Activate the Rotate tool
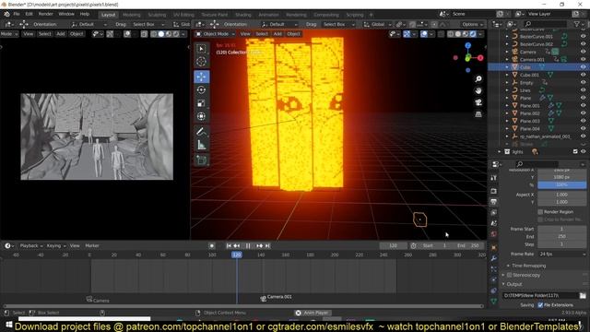 [x=201, y=90]
